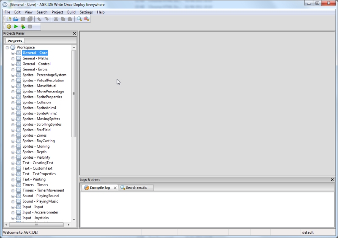Expand the Sprites - RayCasting node
Image resolution: width=338 pixels, height=238 pixels.
pos(13,141)
